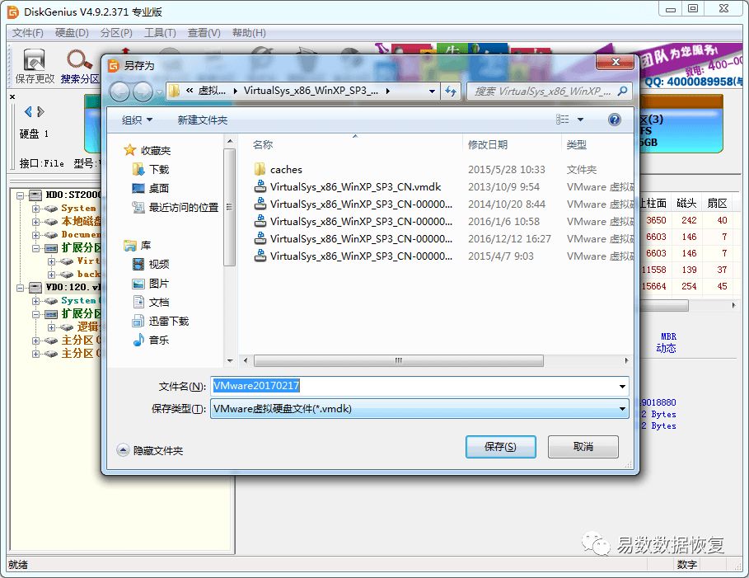
Task: Open Documents (文档) library
Action: click(150, 302)
